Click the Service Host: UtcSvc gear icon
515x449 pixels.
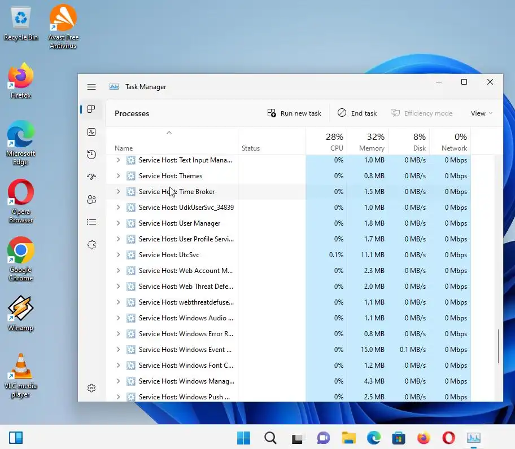[130, 255]
